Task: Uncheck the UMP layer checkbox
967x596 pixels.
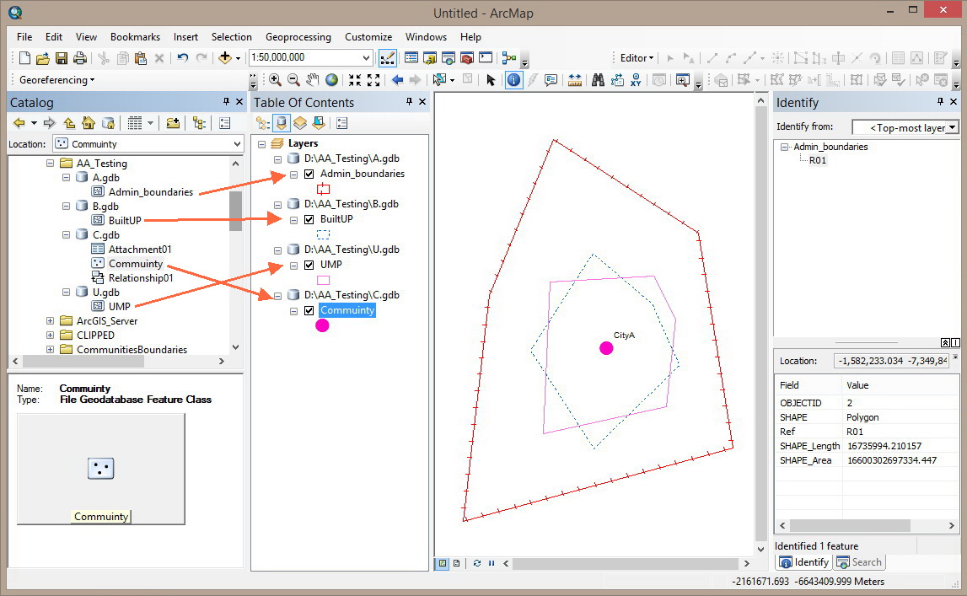Action: pyautogui.click(x=309, y=265)
